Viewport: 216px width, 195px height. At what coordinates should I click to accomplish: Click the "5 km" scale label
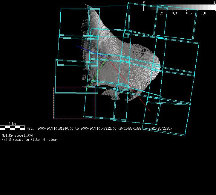pyautogui.click(x=12, y=123)
